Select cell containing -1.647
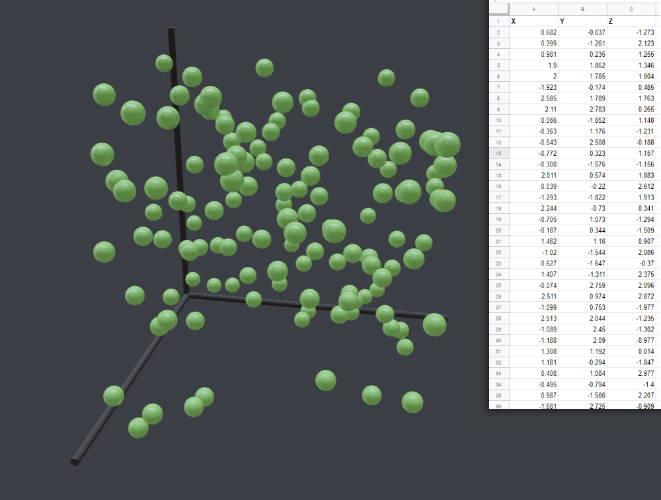Image resolution: width=661 pixels, height=500 pixels. coord(582,264)
